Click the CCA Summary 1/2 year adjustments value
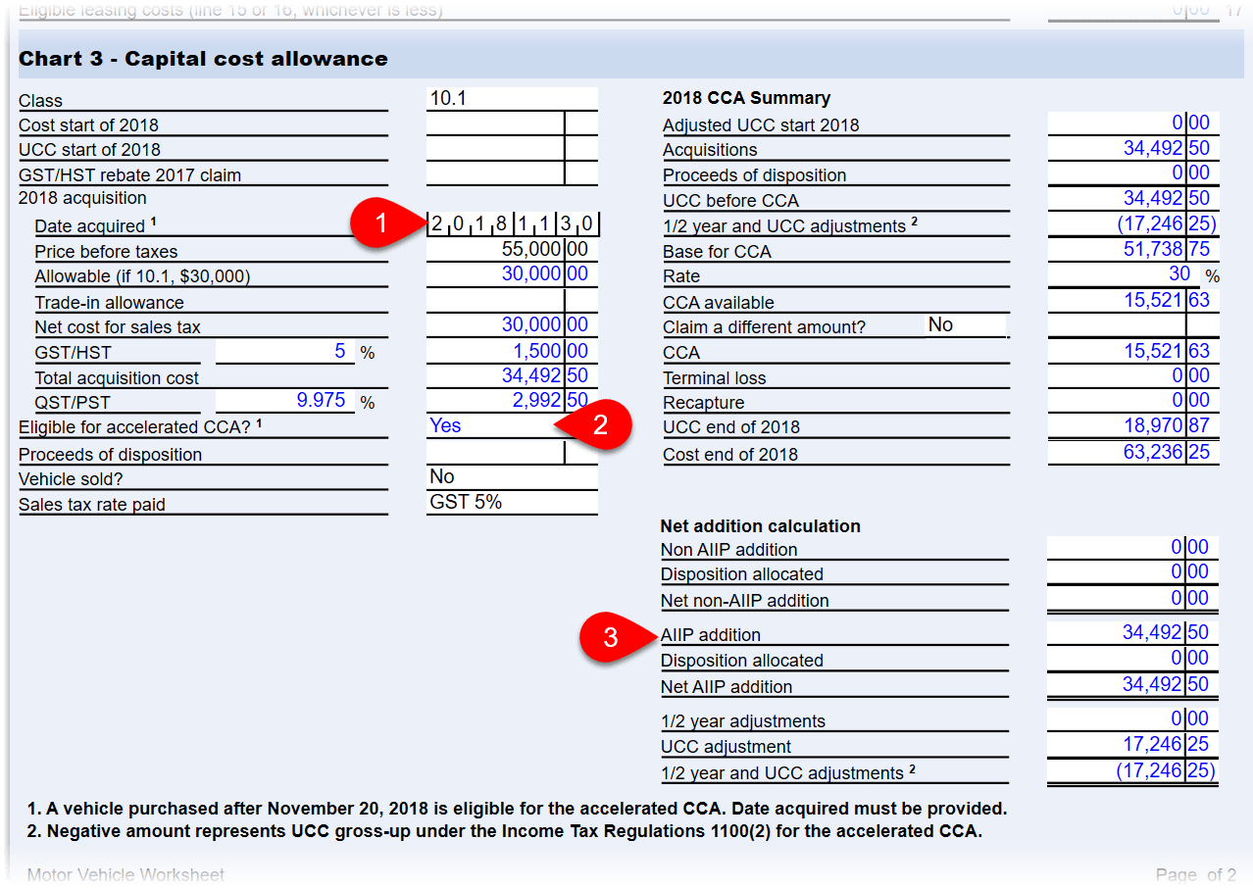This screenshot has height=890, width=1253. (x=1133, y=224)
